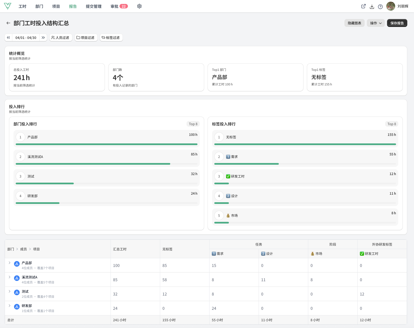
Task: Expand the 溪流测试A row
Action: [x=10, y=277]
